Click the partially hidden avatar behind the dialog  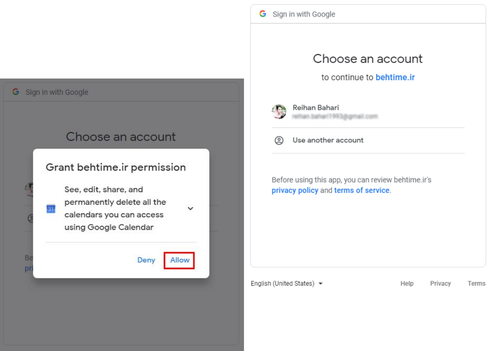click(29, 189)
